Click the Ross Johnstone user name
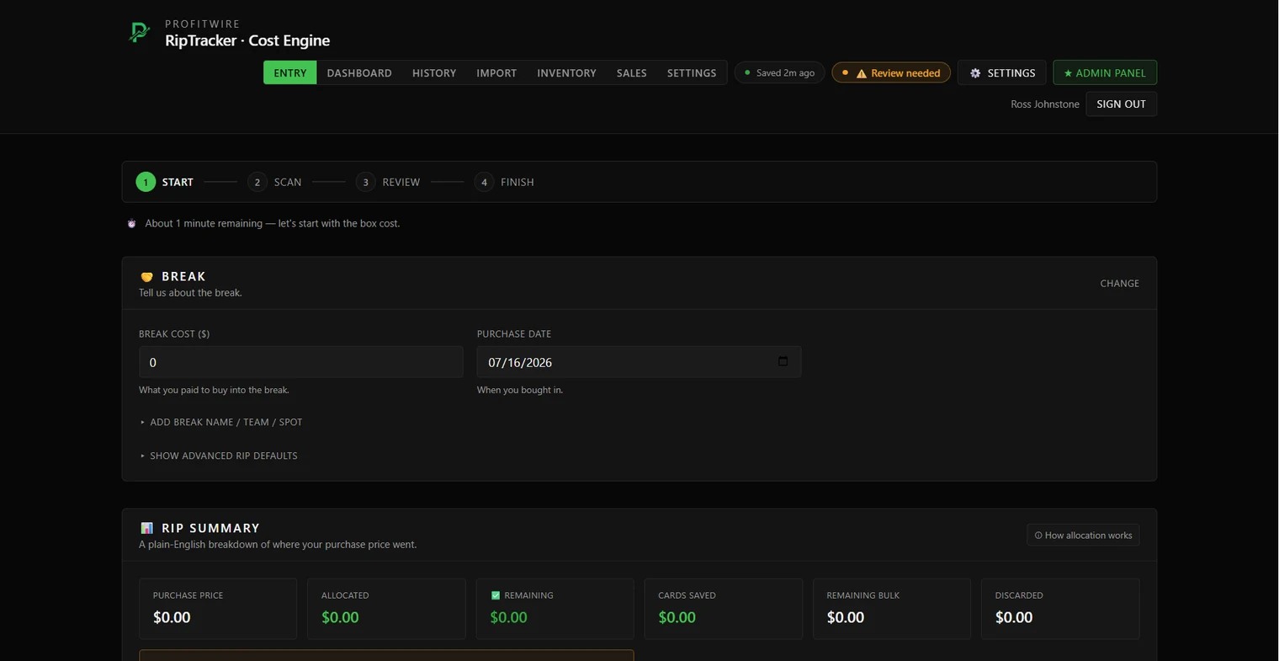The image size is (1279, 661). [1045, 104]
